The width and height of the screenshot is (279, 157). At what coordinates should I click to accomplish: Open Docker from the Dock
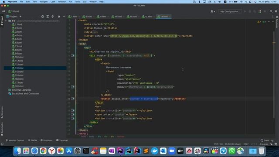click(154, 151)
